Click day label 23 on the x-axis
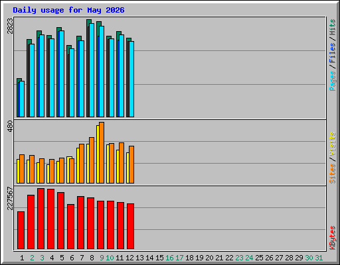 pos(239,258)
